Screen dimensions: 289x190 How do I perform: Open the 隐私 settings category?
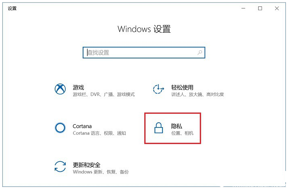pos(177,126)
